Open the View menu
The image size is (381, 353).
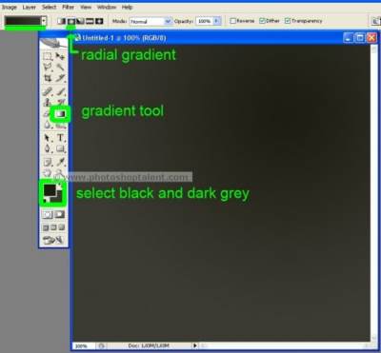[x=86, y=7]
